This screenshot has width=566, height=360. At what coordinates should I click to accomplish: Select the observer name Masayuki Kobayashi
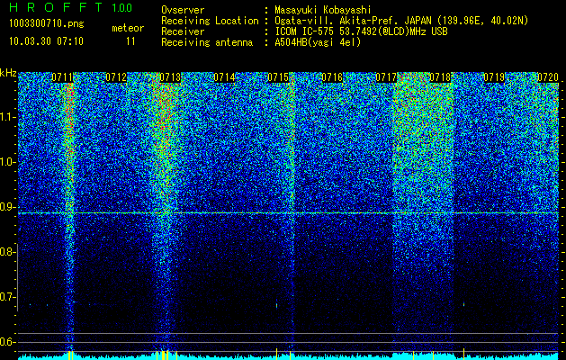[x=323, y=10]
